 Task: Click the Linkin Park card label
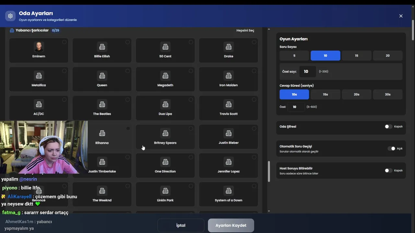point(165,200)
